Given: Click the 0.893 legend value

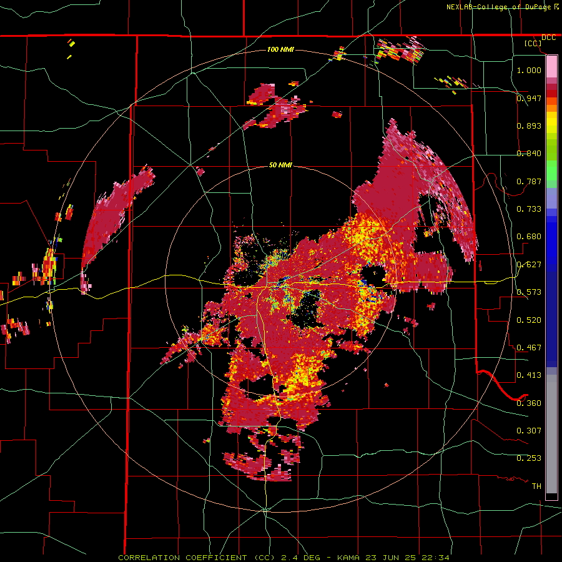Looking at the screenshot, I should [x=529, y=126].
